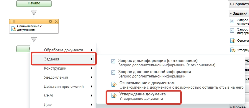Click second Запрос item icon in right panel
The width and height of the screenshot is (249, 108).
point(232,31)
